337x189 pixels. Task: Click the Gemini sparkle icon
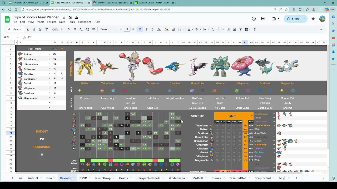(x=313, y=19)
